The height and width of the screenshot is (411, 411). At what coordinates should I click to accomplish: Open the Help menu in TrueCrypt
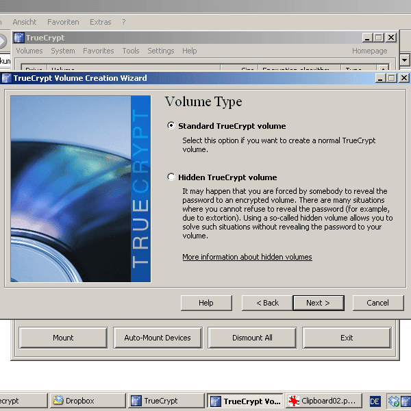click(190, 51)
